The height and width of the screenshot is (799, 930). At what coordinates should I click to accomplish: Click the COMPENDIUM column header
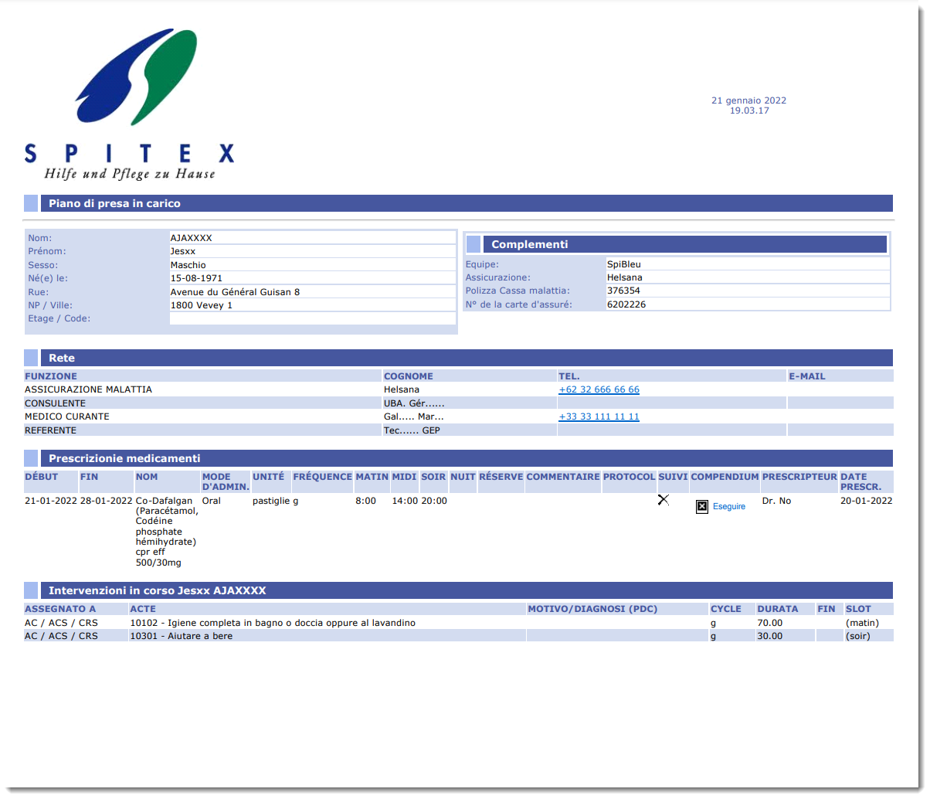click(x=725, y=477)
